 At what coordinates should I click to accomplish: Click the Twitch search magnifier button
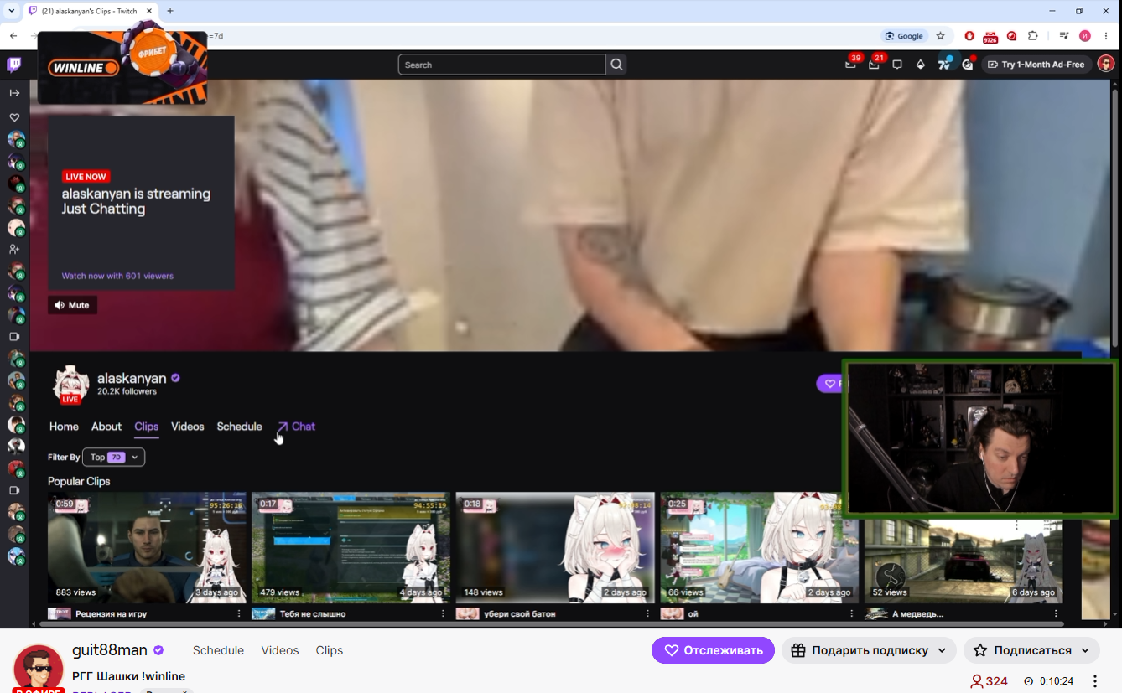pos(616,65)
